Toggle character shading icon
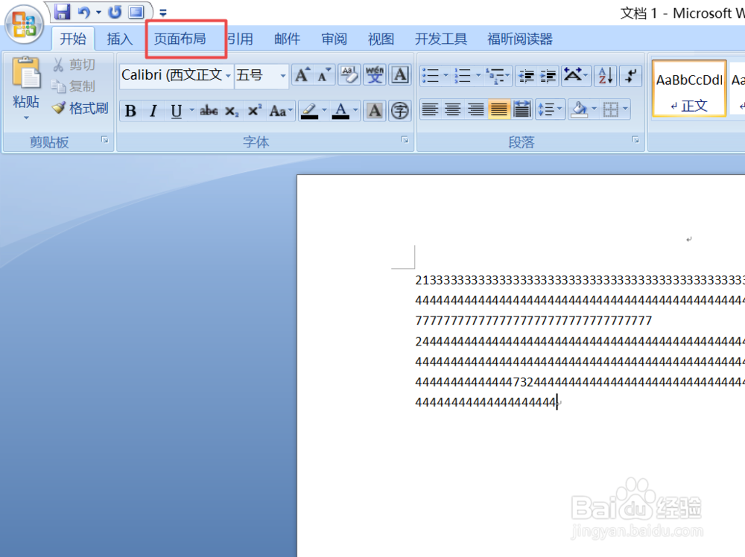Screen dimensions: 745x557 (x=375, y=111)
